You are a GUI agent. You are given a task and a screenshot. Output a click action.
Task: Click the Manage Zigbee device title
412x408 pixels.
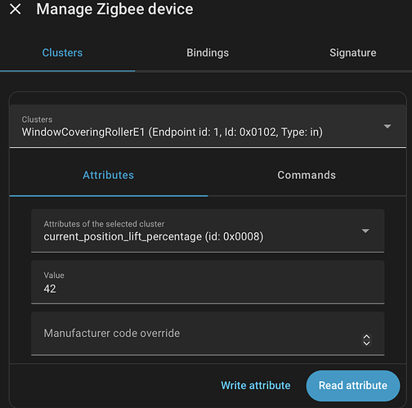[x=114, y=9]
